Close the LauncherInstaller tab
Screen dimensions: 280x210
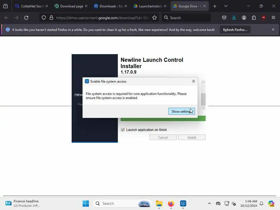(165, 6)
